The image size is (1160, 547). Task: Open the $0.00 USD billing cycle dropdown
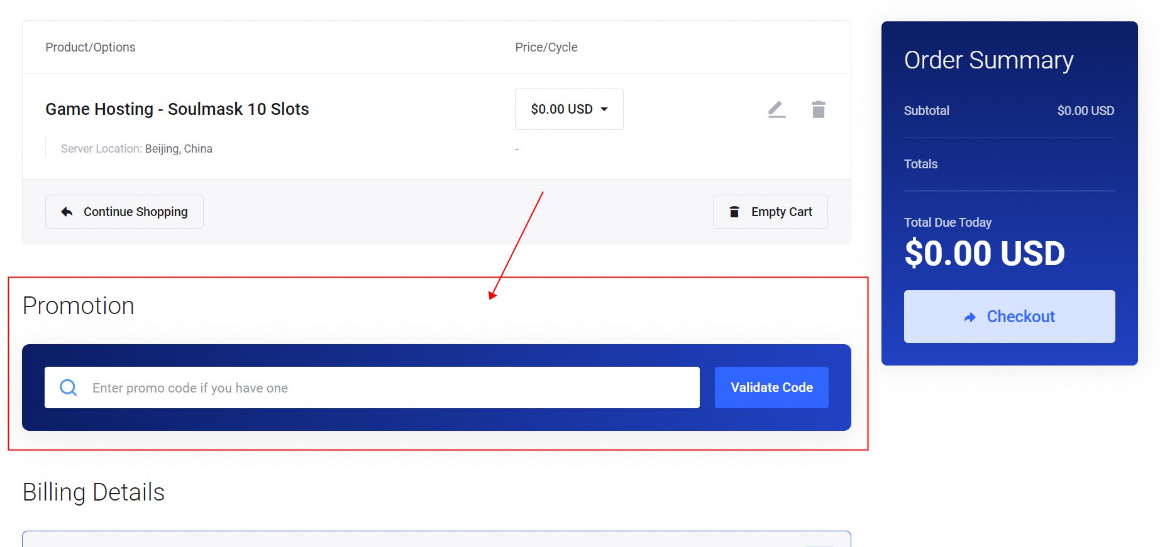point(569,109)
